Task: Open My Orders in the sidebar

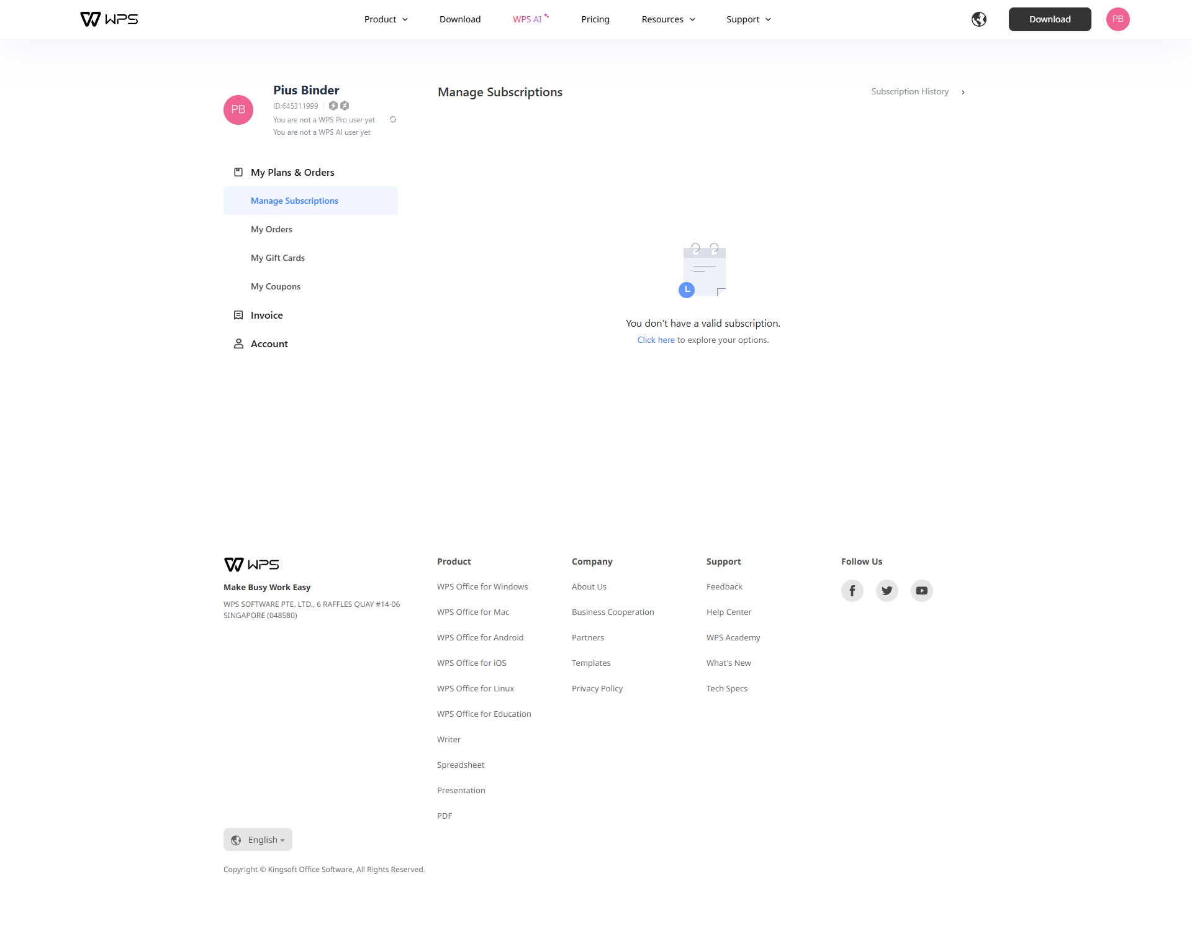Action: coord(271,229)
